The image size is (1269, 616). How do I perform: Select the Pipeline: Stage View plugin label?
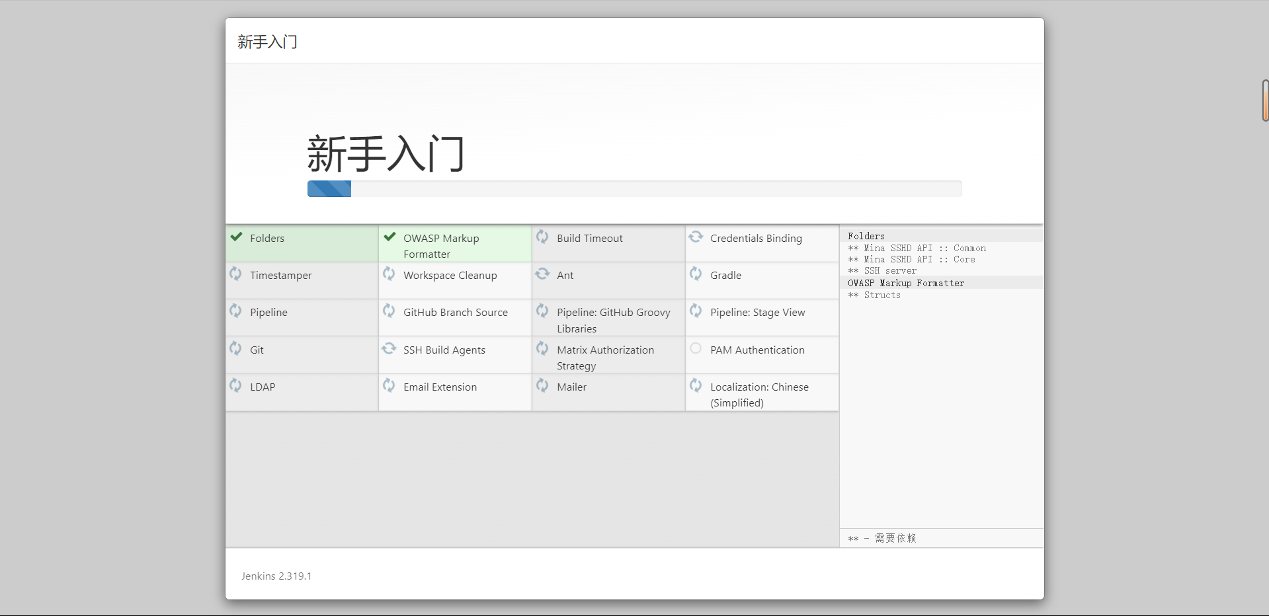757,313
